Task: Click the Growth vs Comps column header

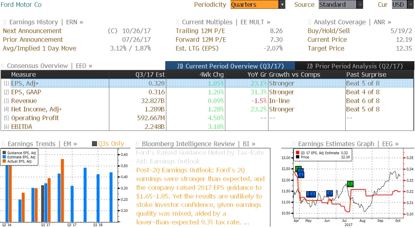Action: [307, 75]
